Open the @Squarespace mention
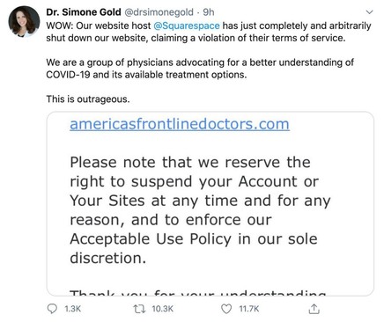 187,26
